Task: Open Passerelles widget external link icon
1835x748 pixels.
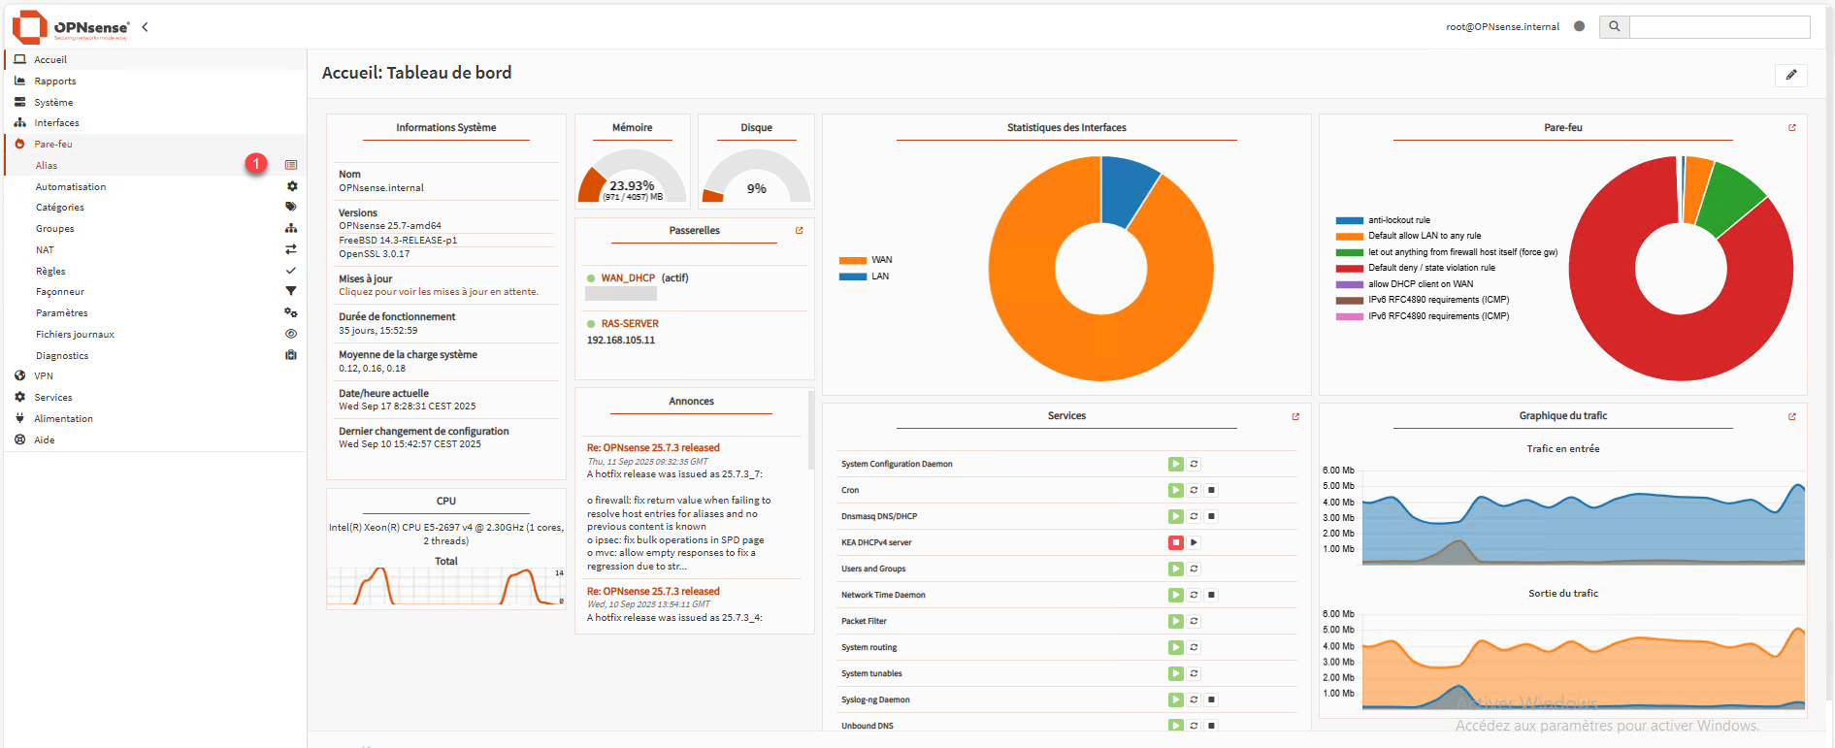Action: click(x=799, y=231)
